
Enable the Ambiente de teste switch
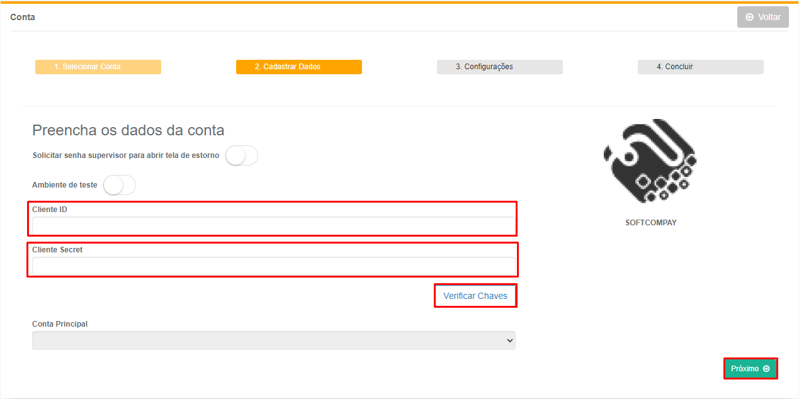(x=120, y=185)
